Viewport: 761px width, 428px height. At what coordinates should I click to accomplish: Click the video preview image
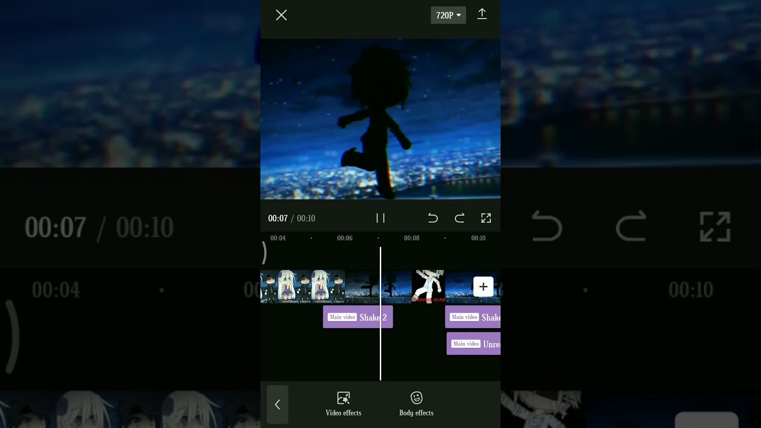[x=380, y=119]
